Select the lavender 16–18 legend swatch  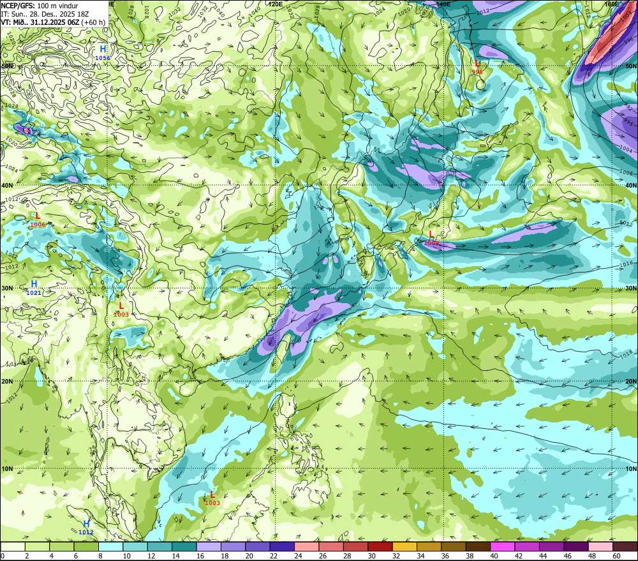point(209,546)
